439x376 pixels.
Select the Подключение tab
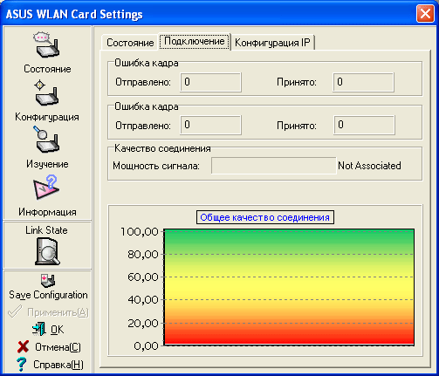point(195,41)
